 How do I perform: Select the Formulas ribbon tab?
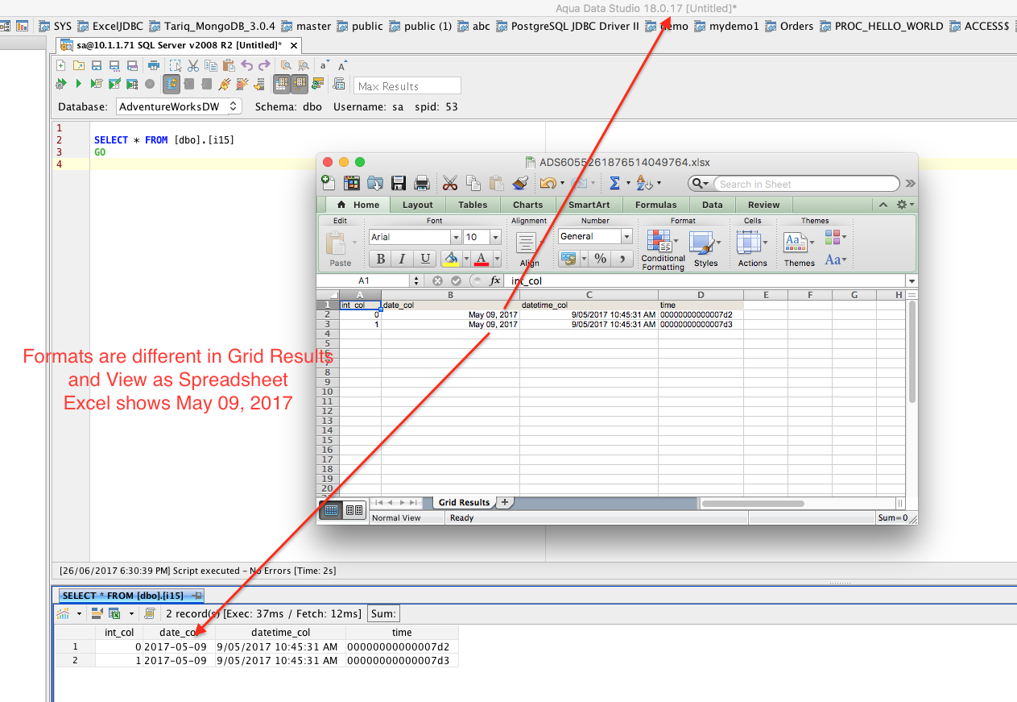click(655, 205)
